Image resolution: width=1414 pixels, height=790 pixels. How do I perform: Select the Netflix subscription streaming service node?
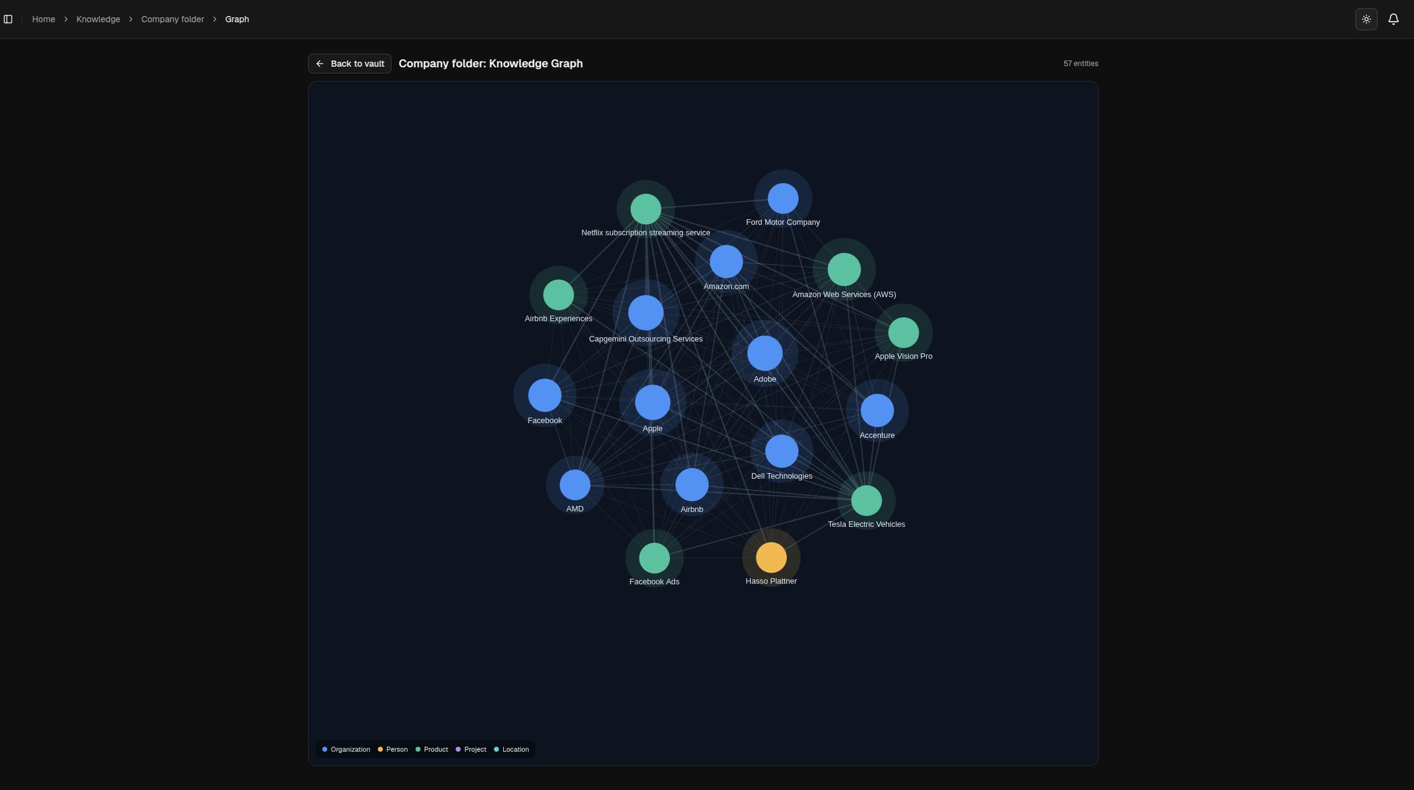pyautogui.click(x=645, y=209)
